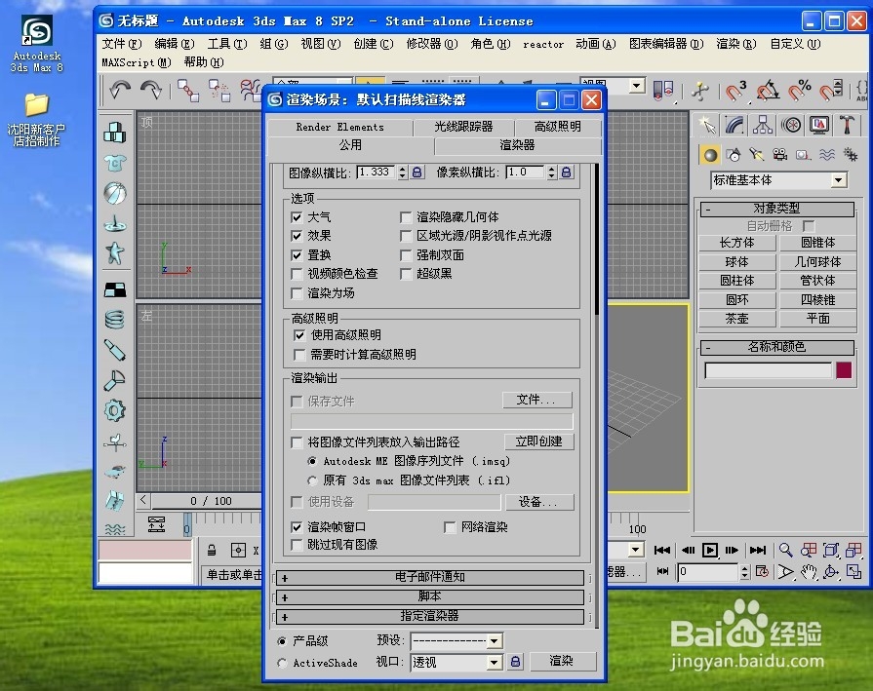Viewport: 873px width, 691px height.
Task: Switch to the 高级照明 tab
Action: pyautogui.click(x=558, y=127)
